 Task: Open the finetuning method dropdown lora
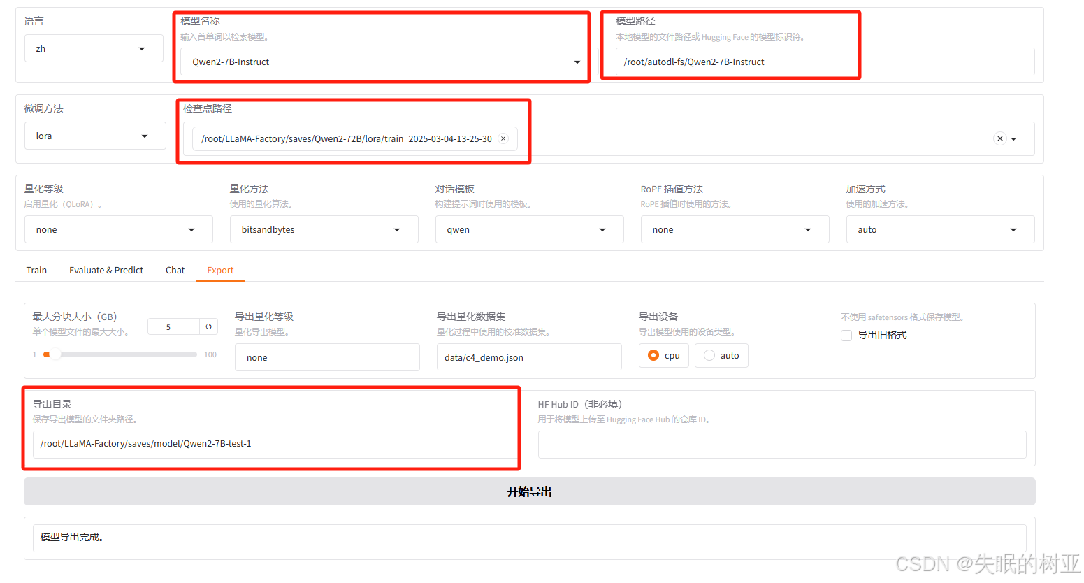(x=95, y=136)
